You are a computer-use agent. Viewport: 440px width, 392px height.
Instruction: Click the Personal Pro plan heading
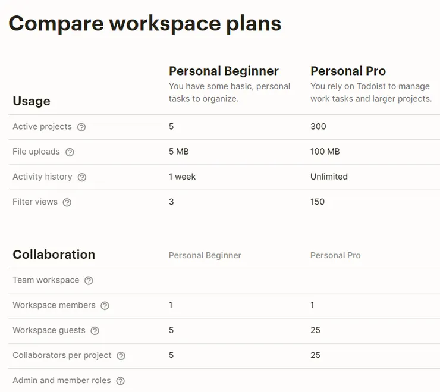coord(348,71)
